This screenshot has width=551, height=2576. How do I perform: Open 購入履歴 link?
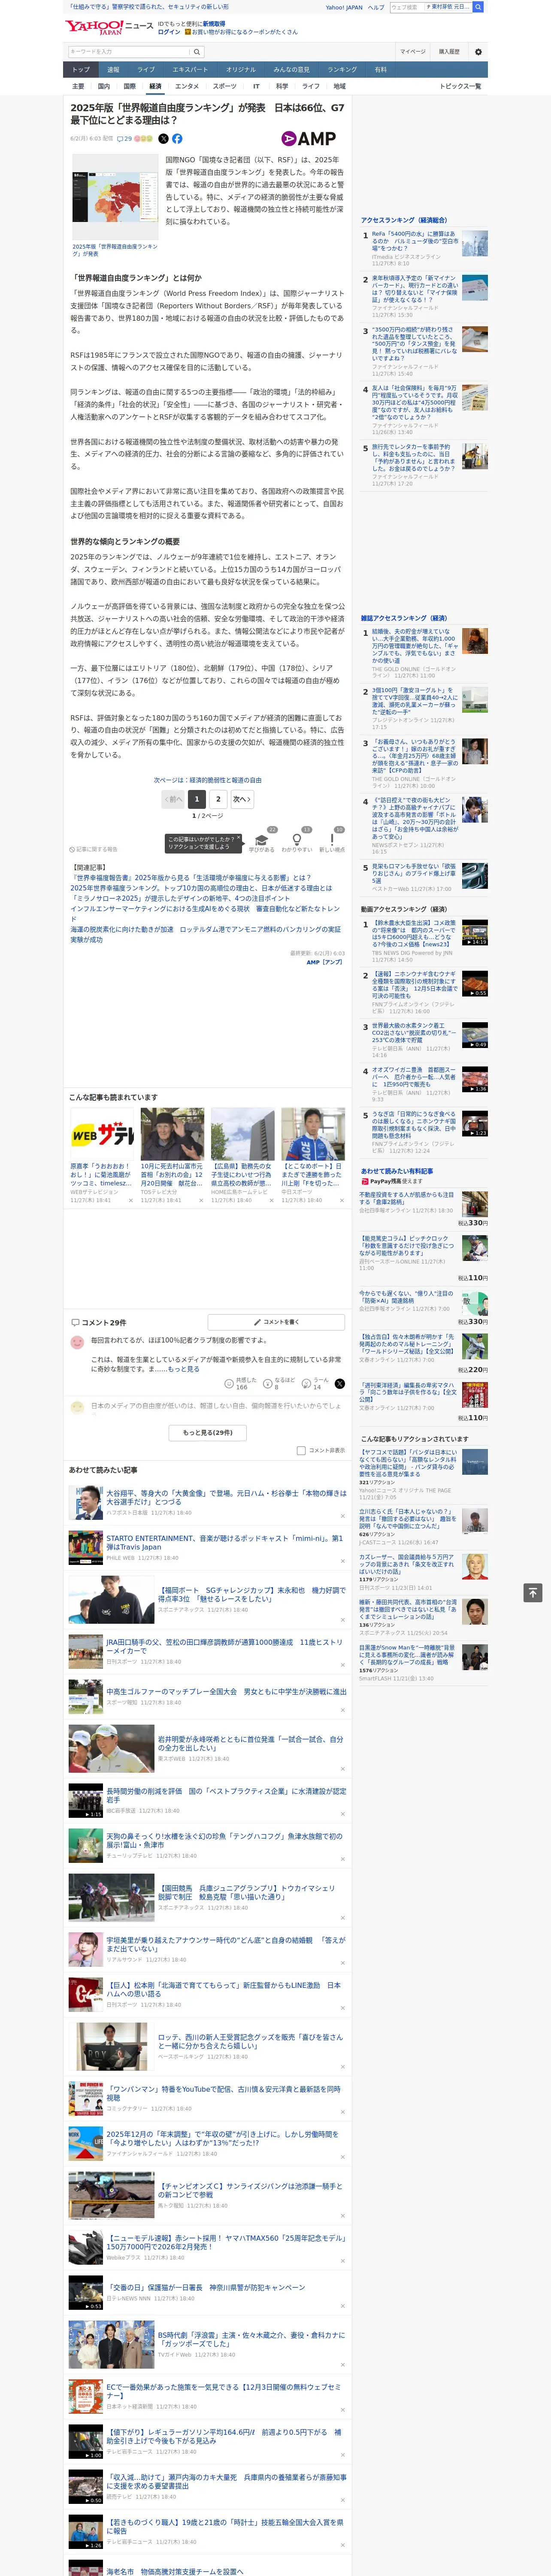(449, 52)
